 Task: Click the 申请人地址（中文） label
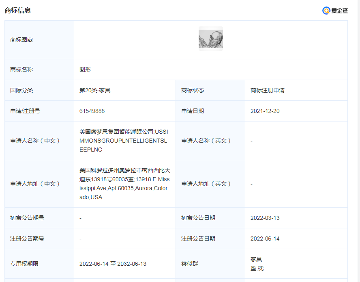tap(35, 184)
